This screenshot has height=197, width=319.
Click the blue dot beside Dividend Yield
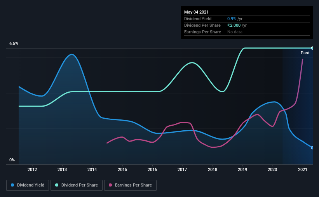(x=13, y=185)
